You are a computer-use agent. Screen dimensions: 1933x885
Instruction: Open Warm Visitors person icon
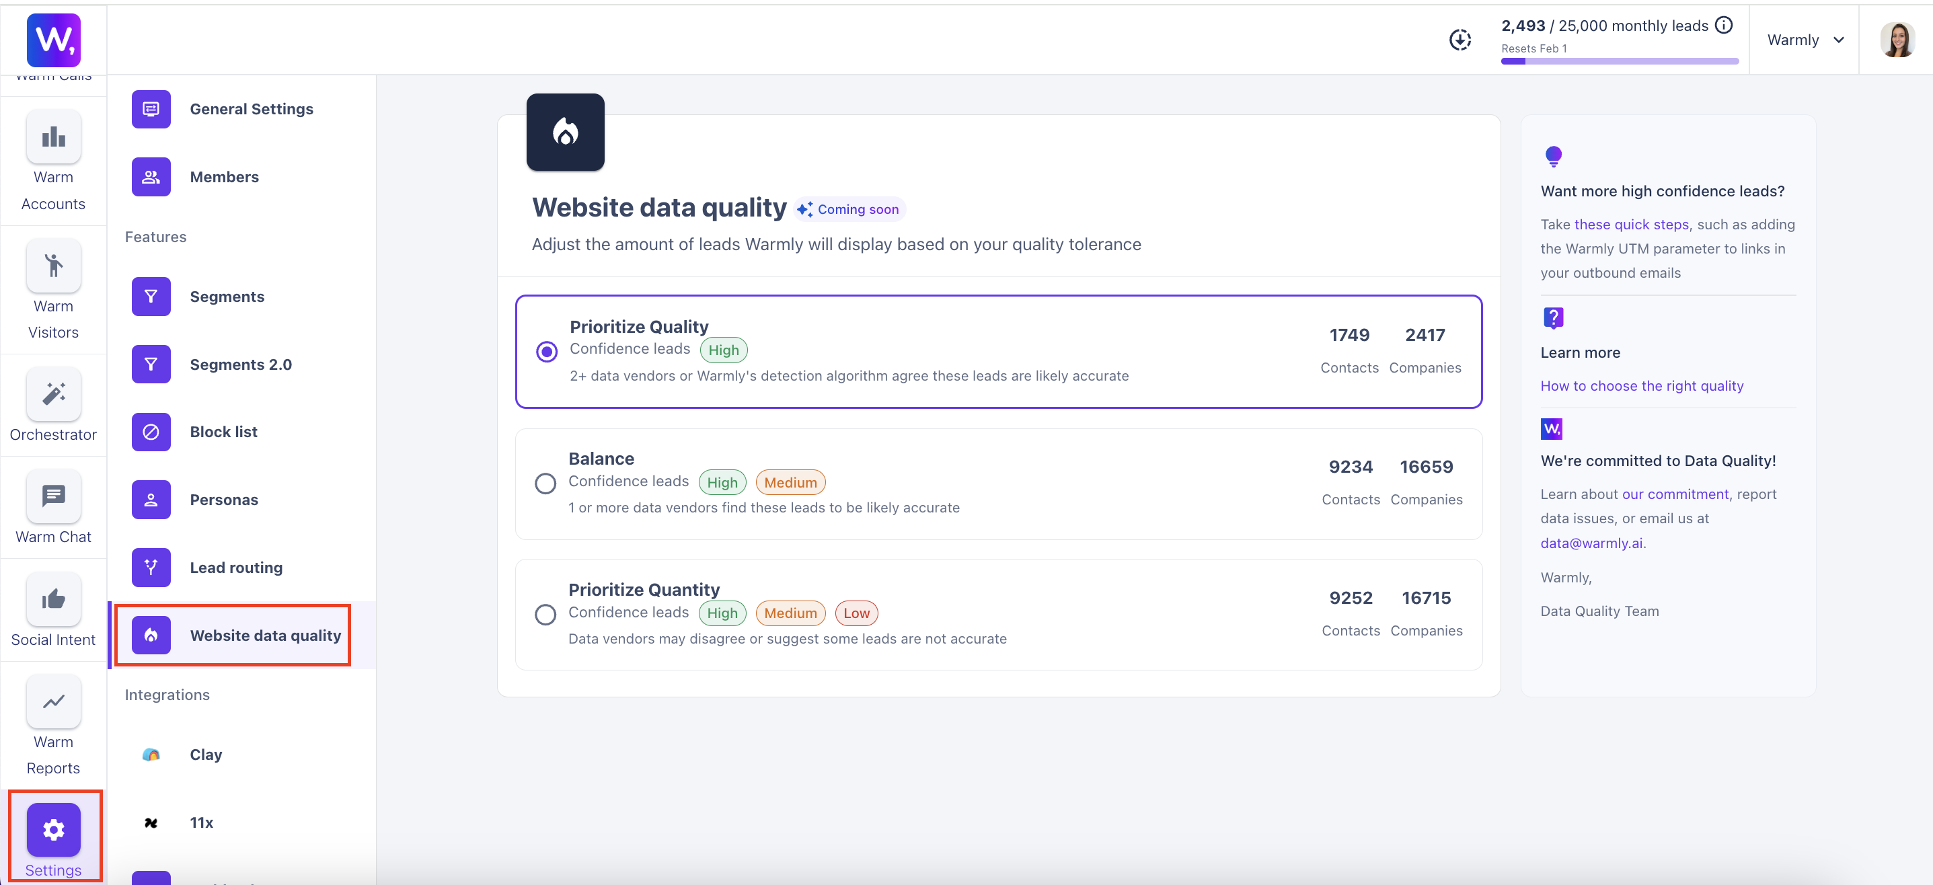[x=53, y=266]
